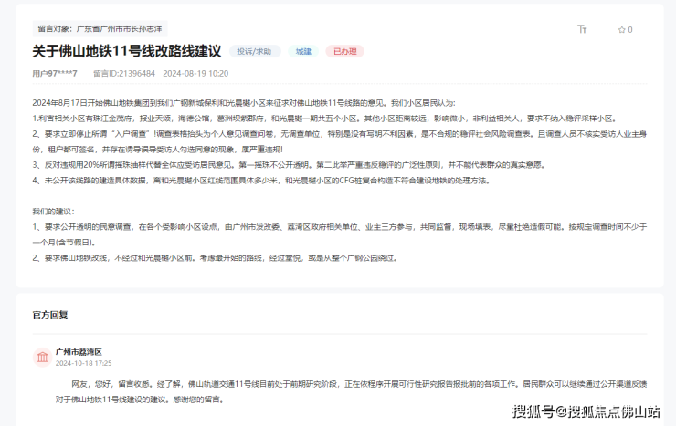Screen dimensions: 676x426
Task: Click the star favorite icon
Action: point(619,29)
